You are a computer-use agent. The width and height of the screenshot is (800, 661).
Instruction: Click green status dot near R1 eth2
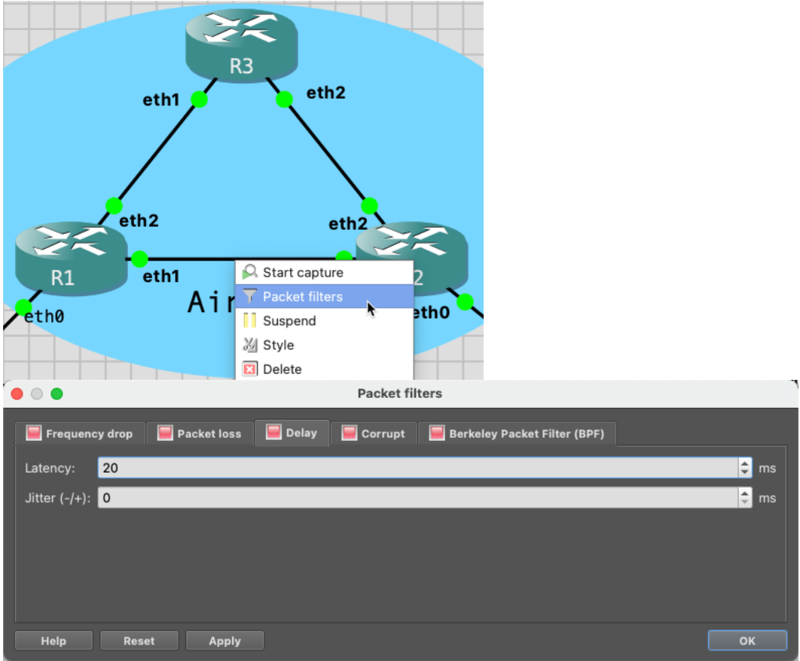pos(114,206)
